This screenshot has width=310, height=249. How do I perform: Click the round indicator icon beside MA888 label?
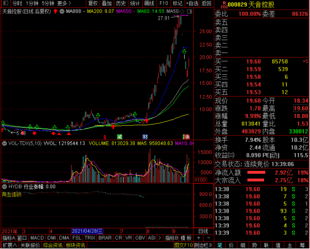coord(62,11)
